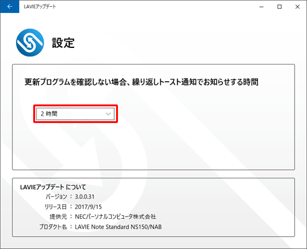This screenshot has width=307, height=249.
Task: Click product name LAVIE Note Standard NS150/NAB
Action: coord(119,227)
